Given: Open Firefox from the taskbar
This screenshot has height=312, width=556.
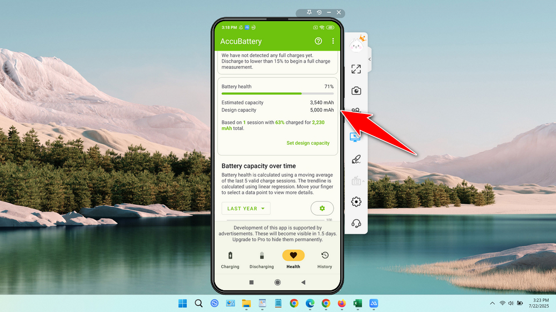Looking at the screenshot, I should (x=341, y=304).
